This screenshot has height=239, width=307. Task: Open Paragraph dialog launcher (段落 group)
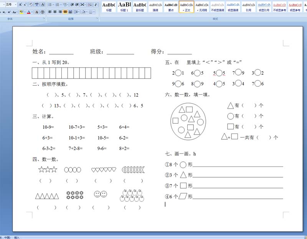[x=97, y=18]
